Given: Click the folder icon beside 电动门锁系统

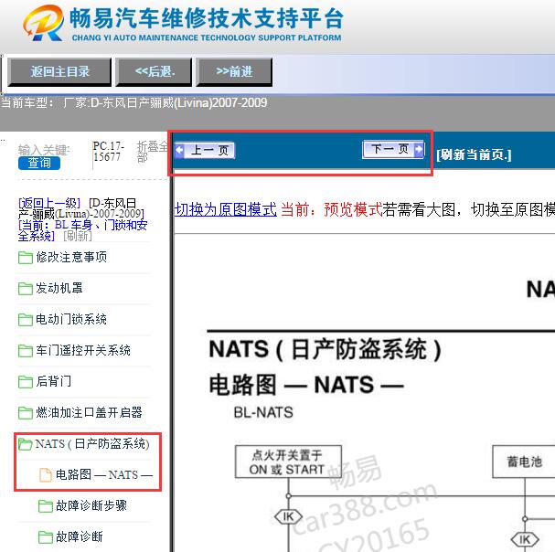Looking at the screenshot, I should 26,320.
